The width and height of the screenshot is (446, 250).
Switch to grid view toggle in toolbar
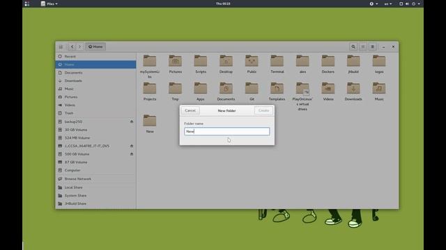click(363, 47)
